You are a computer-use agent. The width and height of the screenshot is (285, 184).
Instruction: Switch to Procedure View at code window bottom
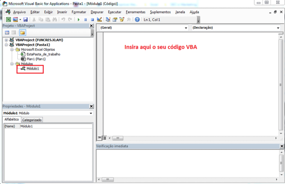click(x=99, y=138)
